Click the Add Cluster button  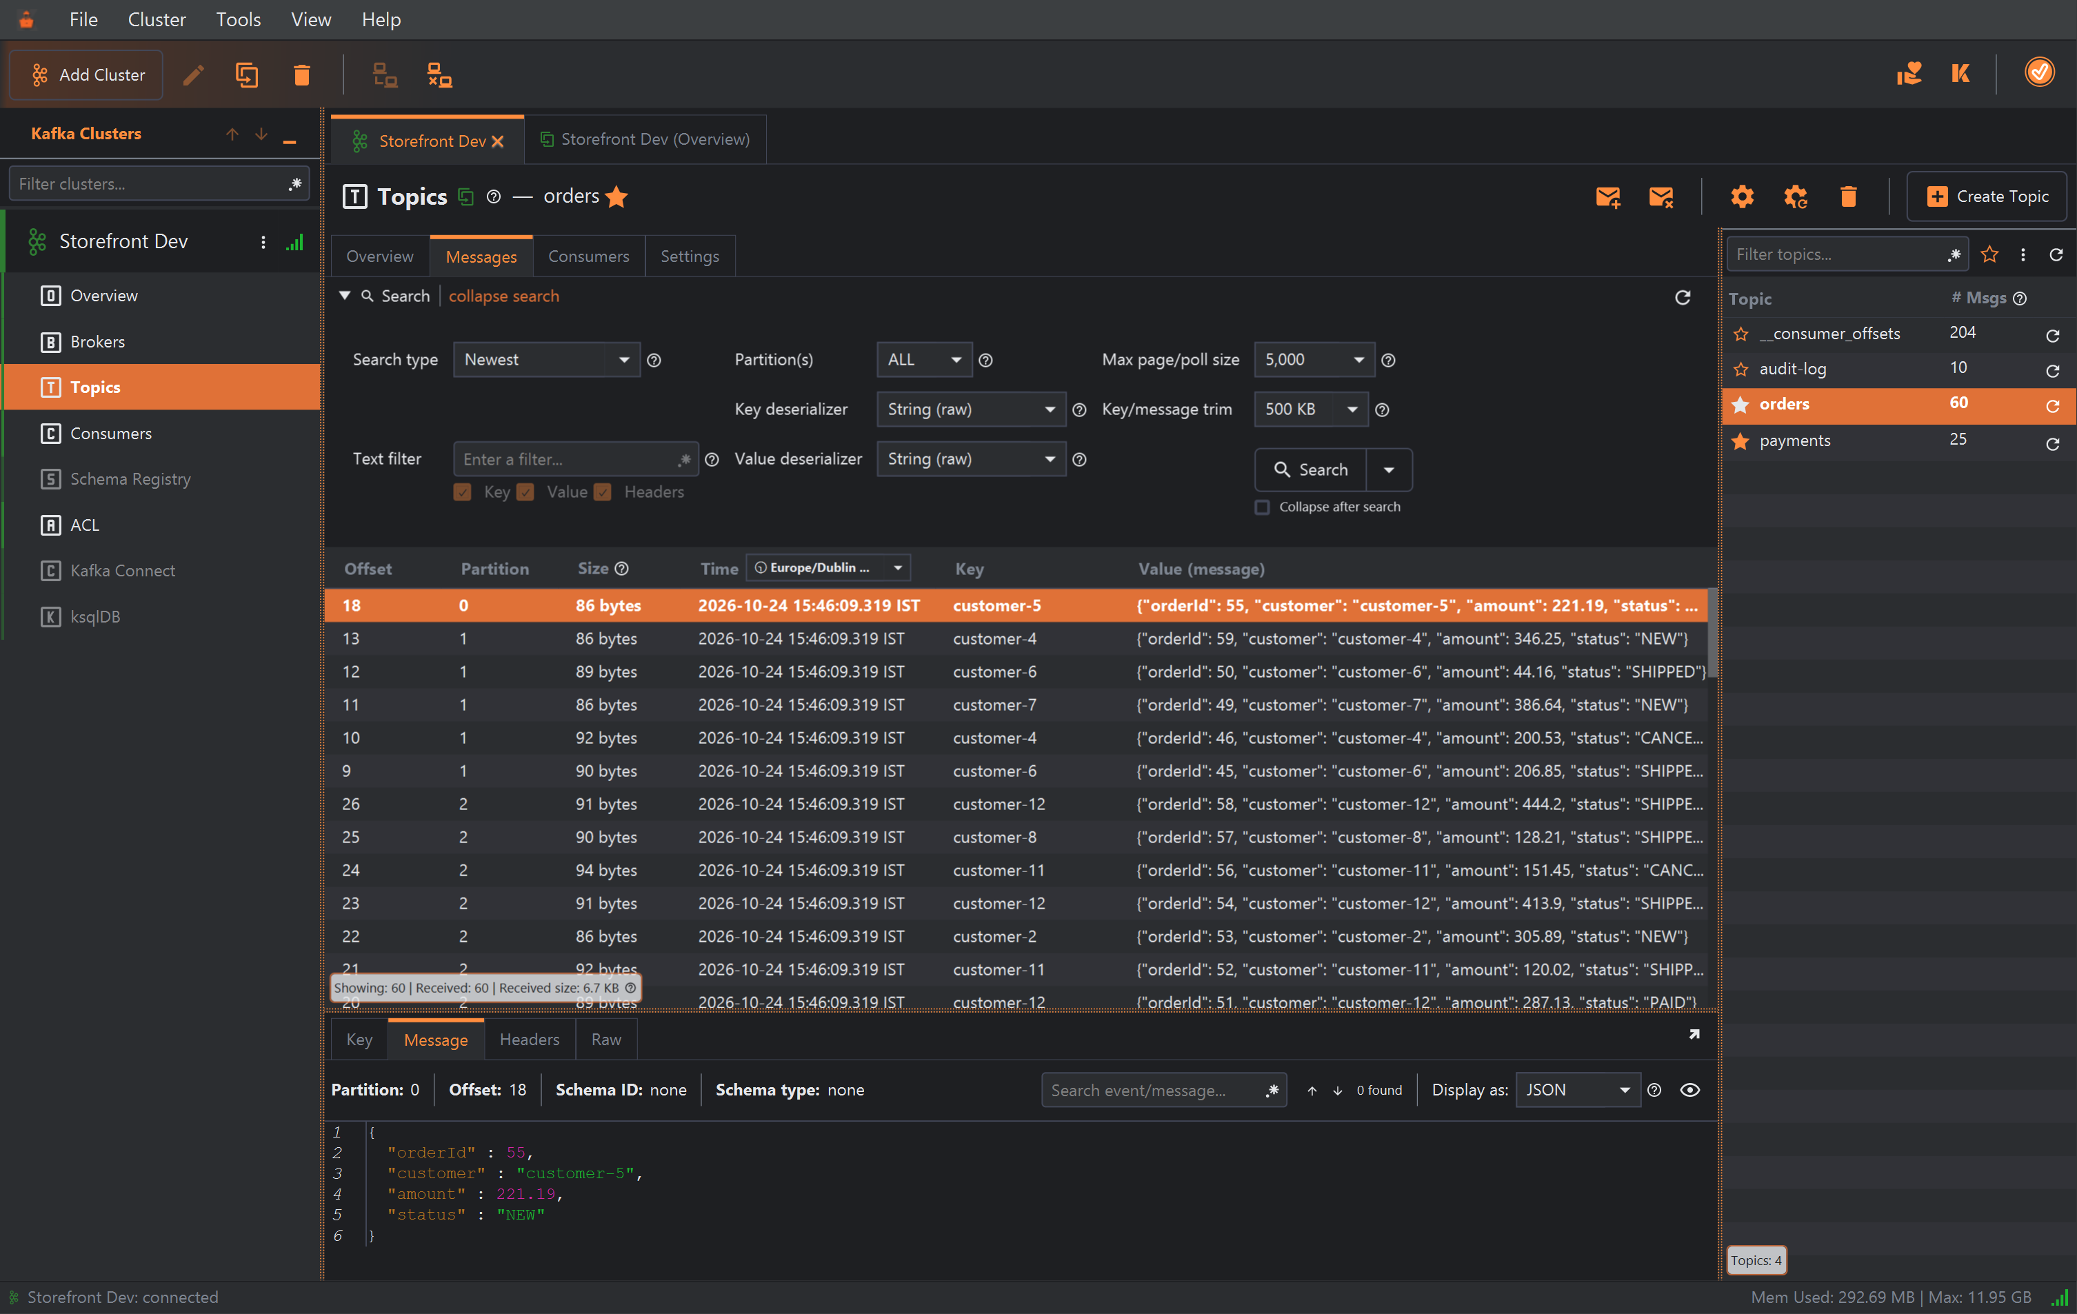tap(87, 75)
